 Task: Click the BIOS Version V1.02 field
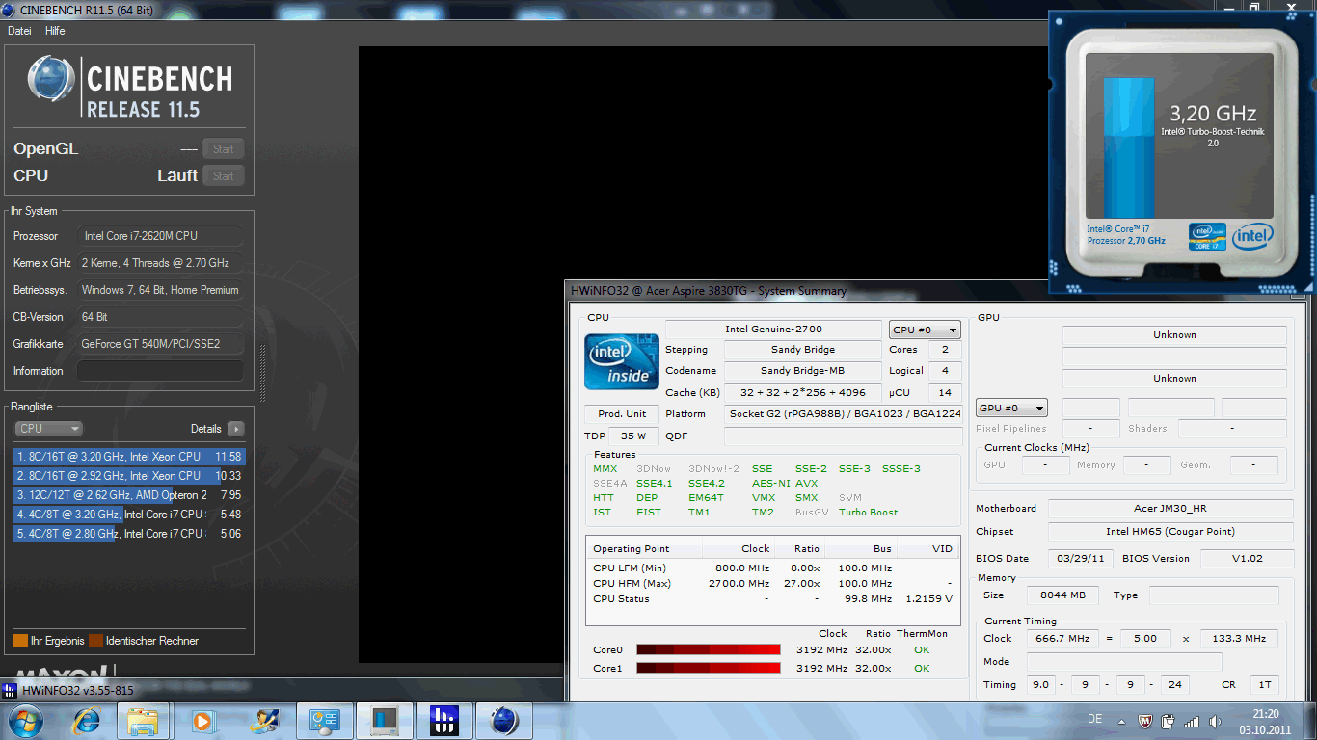coord(1247,558)
